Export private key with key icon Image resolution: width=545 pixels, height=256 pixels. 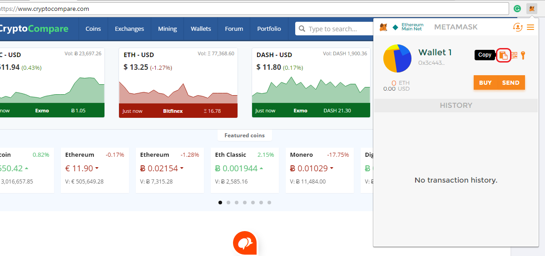[x=523, y=55]
